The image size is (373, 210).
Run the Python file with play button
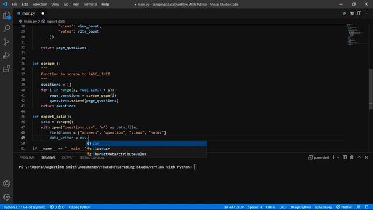coord(344,13)
